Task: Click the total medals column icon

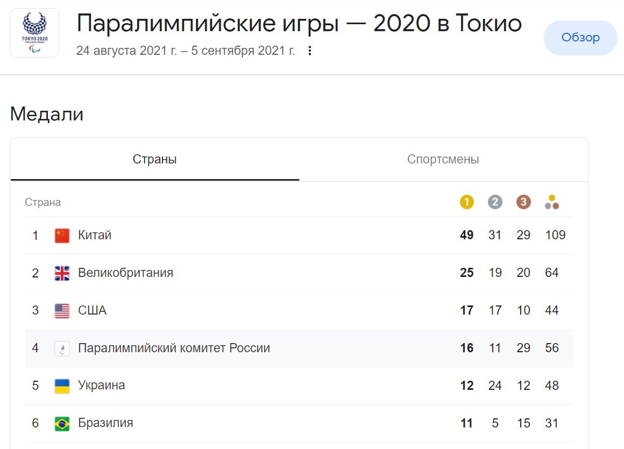Action: (552, 202)
